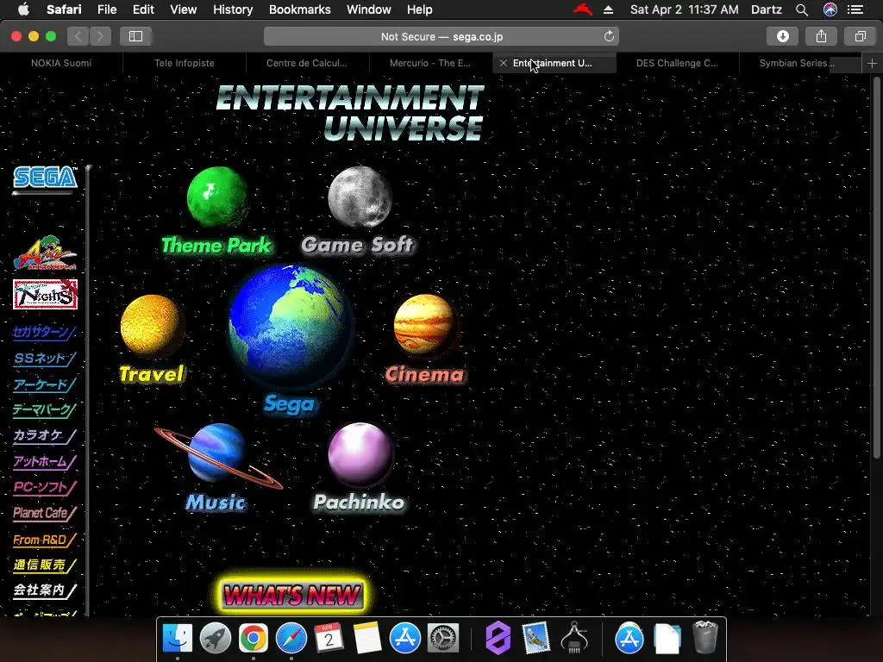This screenshot has height=662, width=883.
Task: Switch to the Mercurio tab
Action: 430,63
